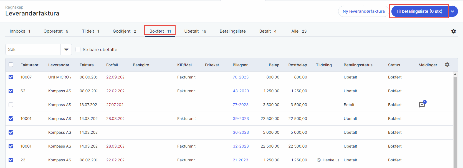
Task: Check the unselected row for bilag 77-2023
Action: (x=11, y=105)
